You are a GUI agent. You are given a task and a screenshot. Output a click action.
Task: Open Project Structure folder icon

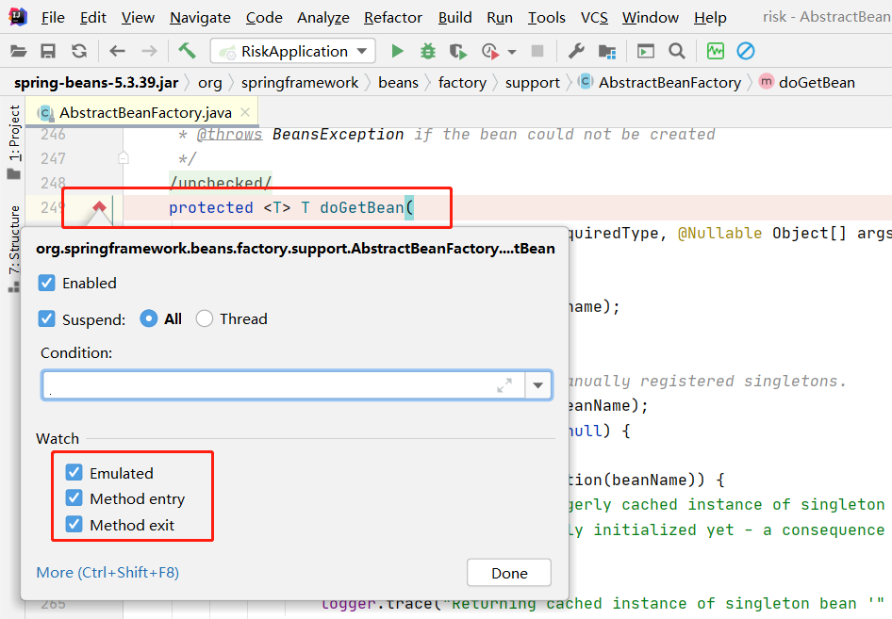click(x=607, y=52)
